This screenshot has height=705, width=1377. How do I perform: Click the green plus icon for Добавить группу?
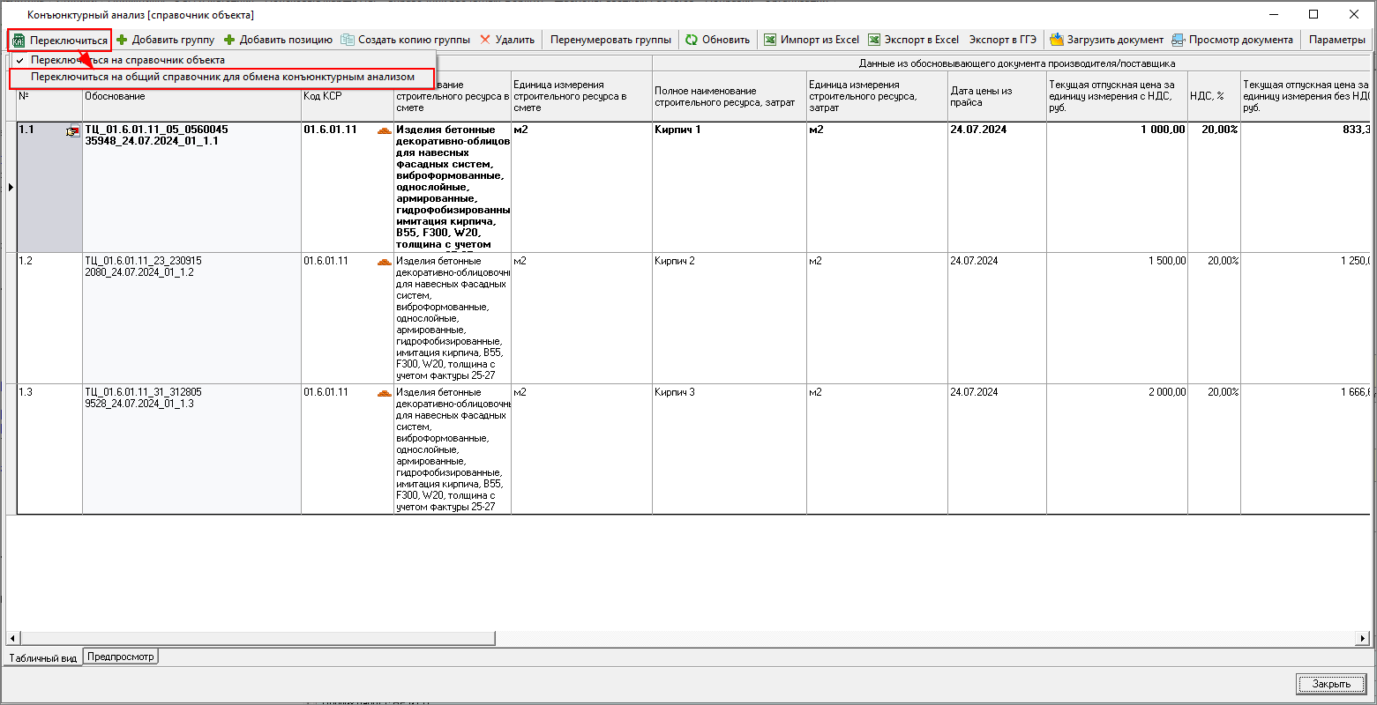click(x=122, y=40)
